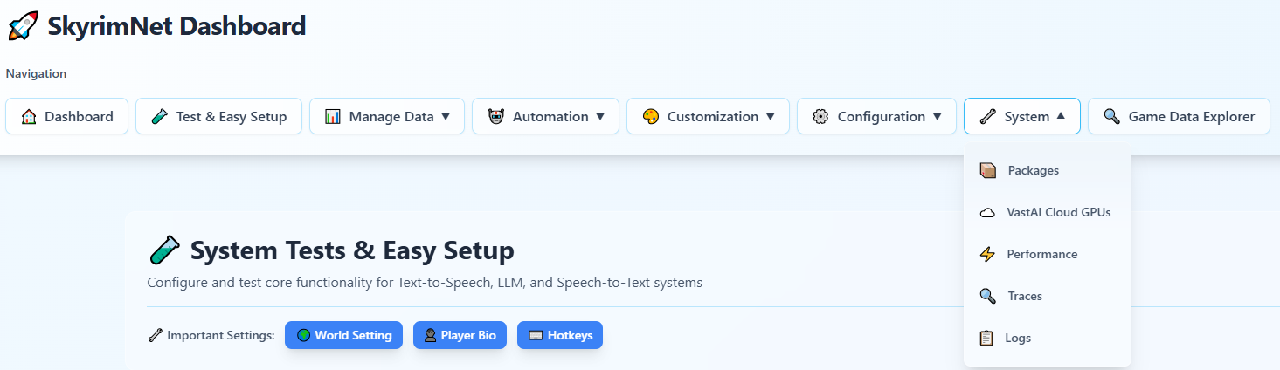
Task: Click the Customization palette icon
Action: pos(650,117)
